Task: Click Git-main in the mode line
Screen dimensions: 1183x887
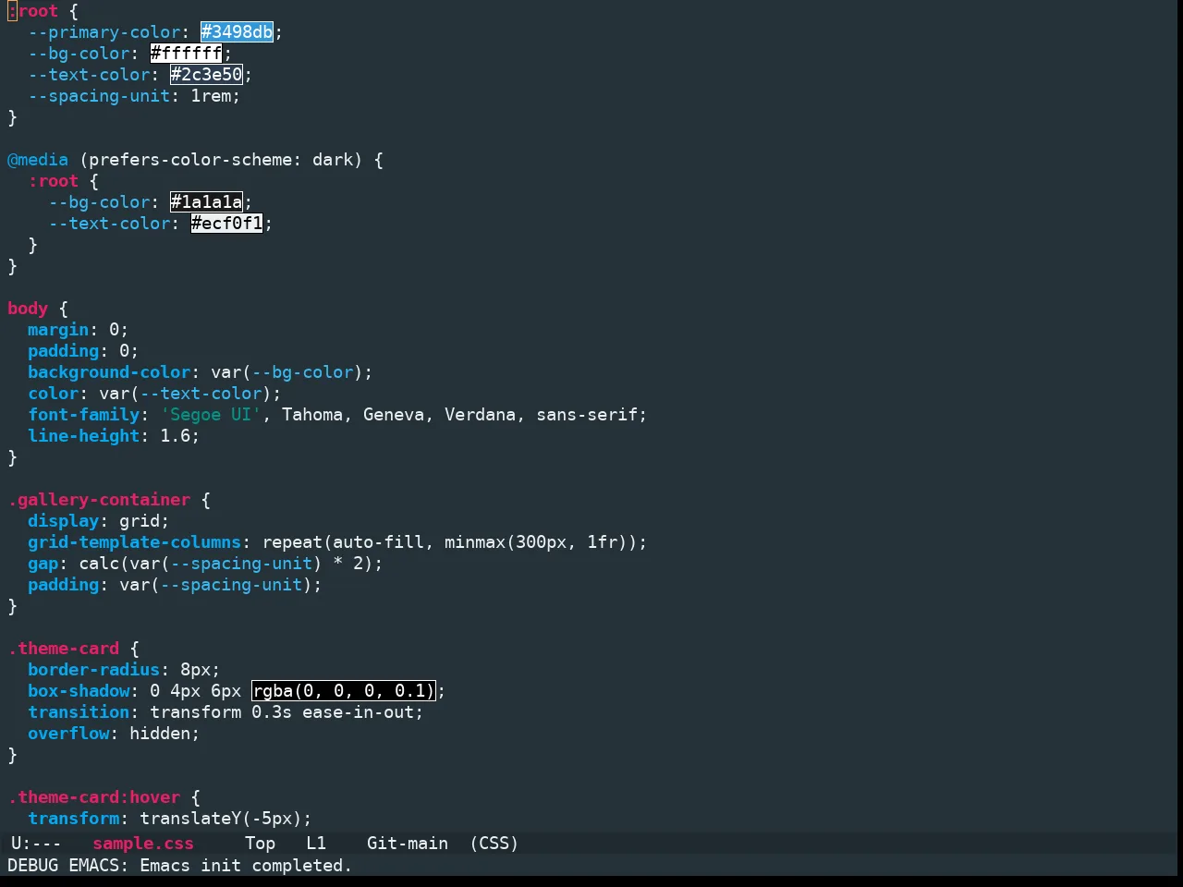Action: pos(408,844)
